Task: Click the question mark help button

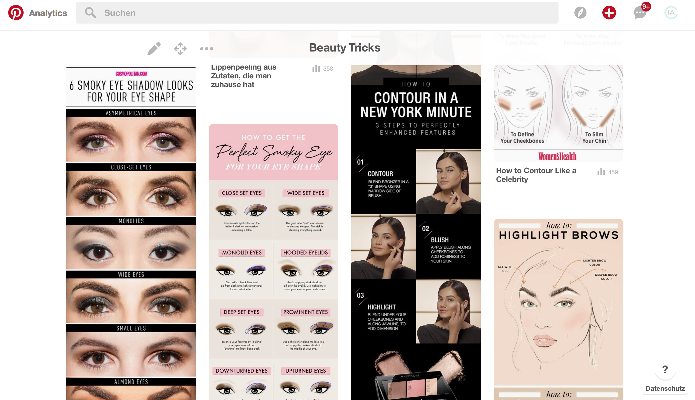Action: 665,370
